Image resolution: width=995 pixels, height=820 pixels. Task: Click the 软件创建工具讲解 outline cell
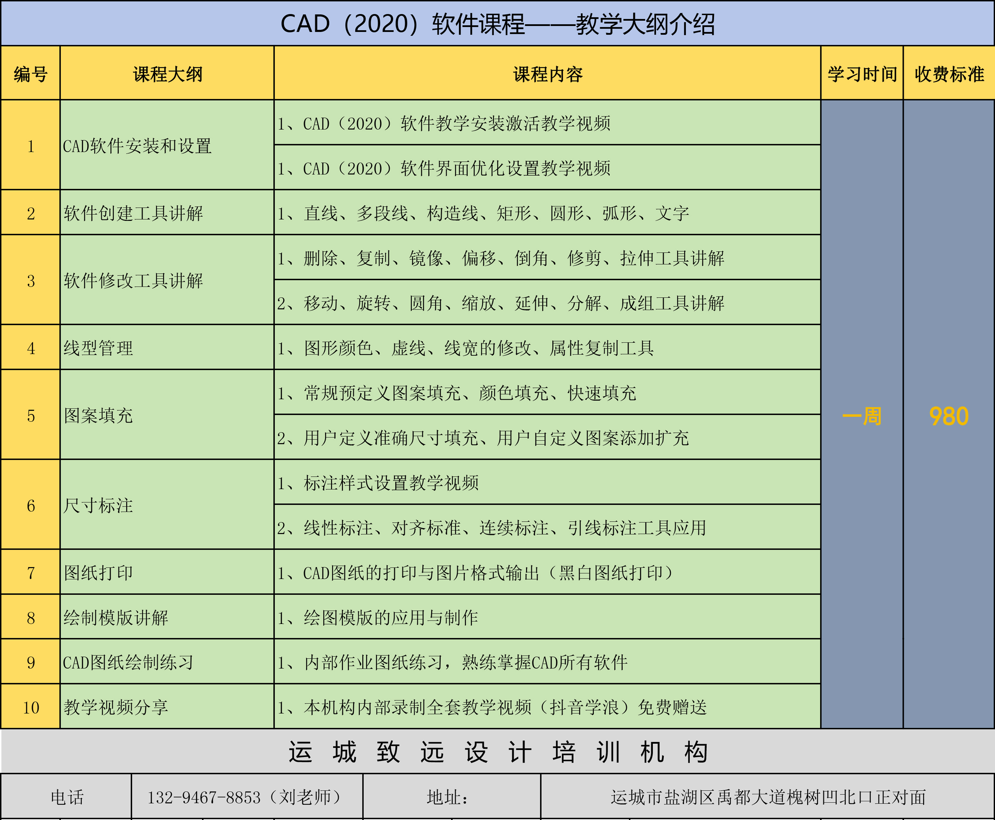[133, 213]
